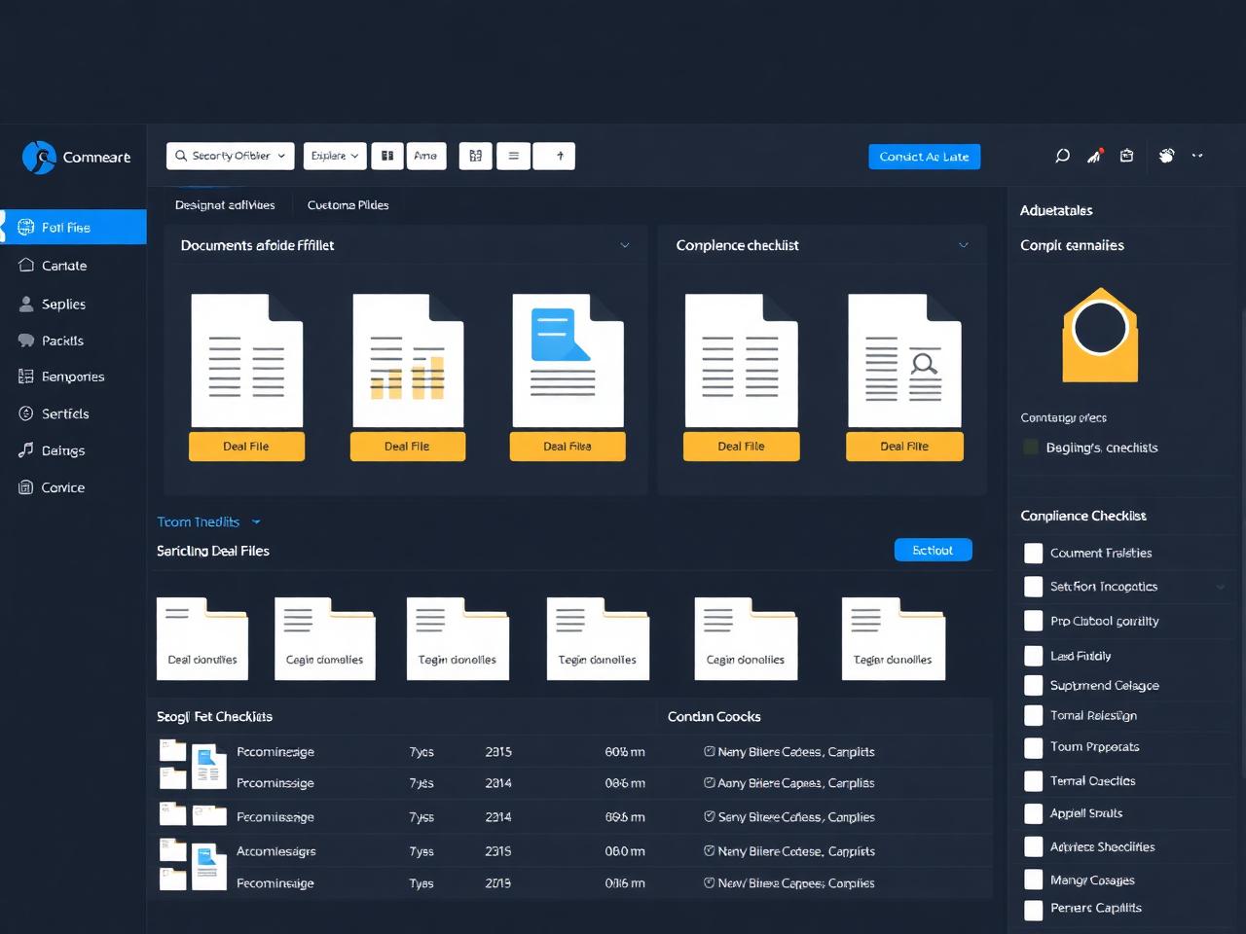Image resolution: width=1246 pixels, height=934 pixels.
Task: Check the Suptmend Celagce checkbox
Action: [x=1034, y=685]
